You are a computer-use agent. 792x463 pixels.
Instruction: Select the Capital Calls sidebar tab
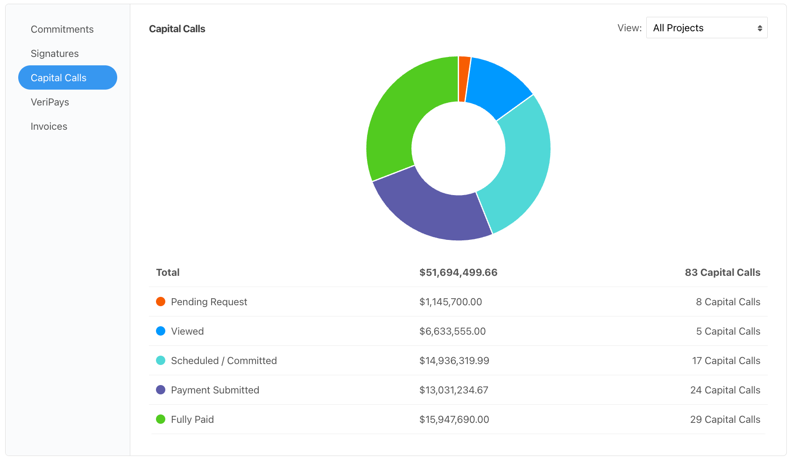[x=68, y=77]
